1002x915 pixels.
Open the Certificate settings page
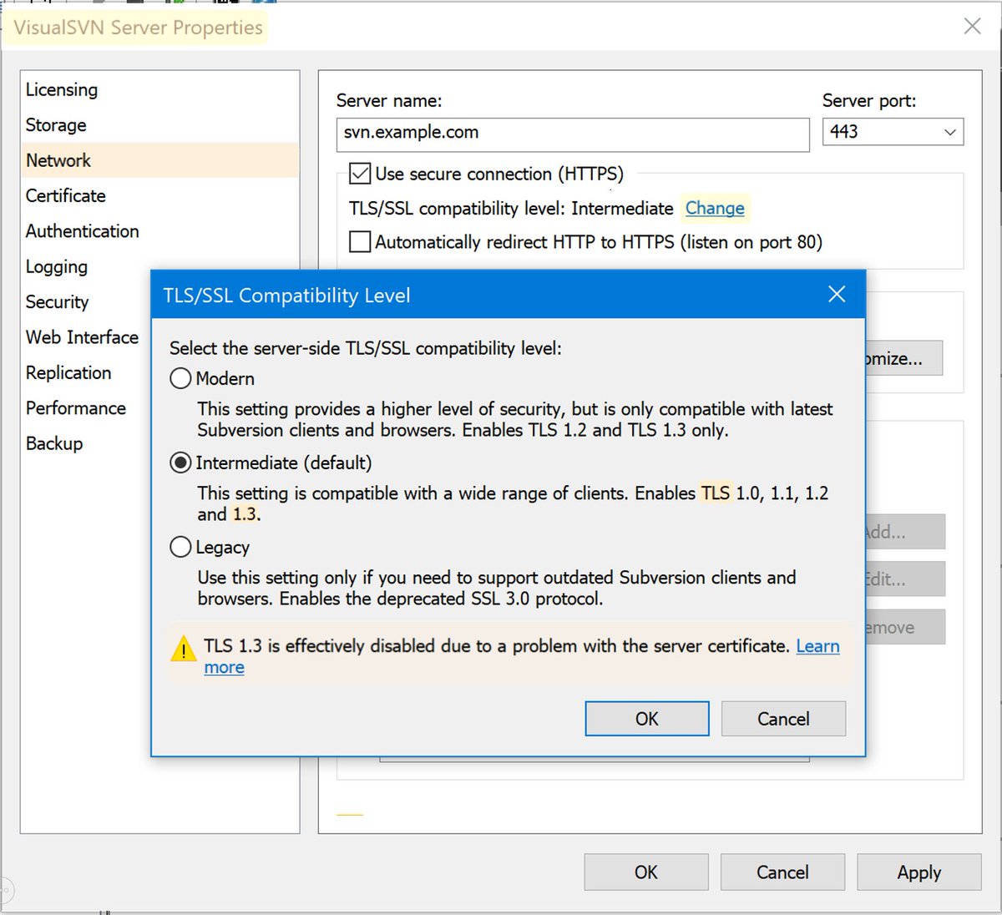tap(159, 195)
